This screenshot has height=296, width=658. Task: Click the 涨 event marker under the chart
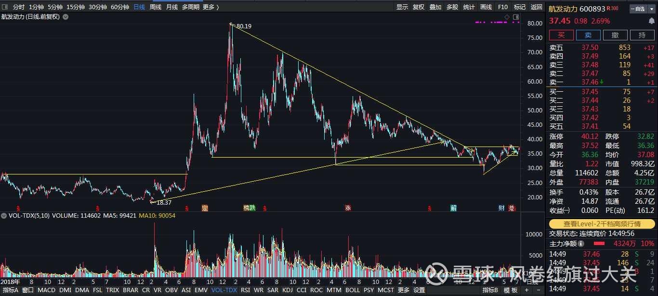348,208
